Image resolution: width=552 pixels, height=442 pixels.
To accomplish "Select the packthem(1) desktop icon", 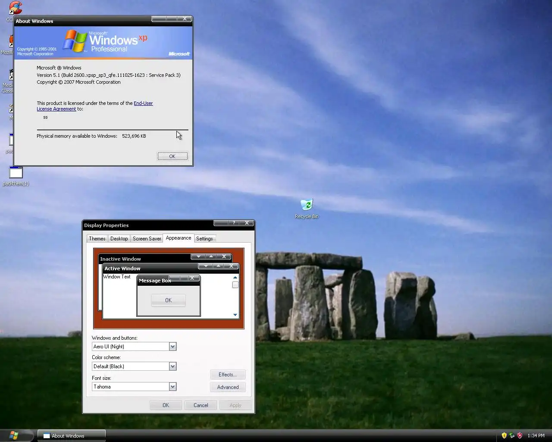I will [16, 176].
